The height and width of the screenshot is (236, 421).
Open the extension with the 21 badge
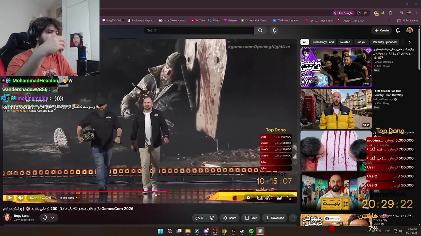(x=376, y=13)
